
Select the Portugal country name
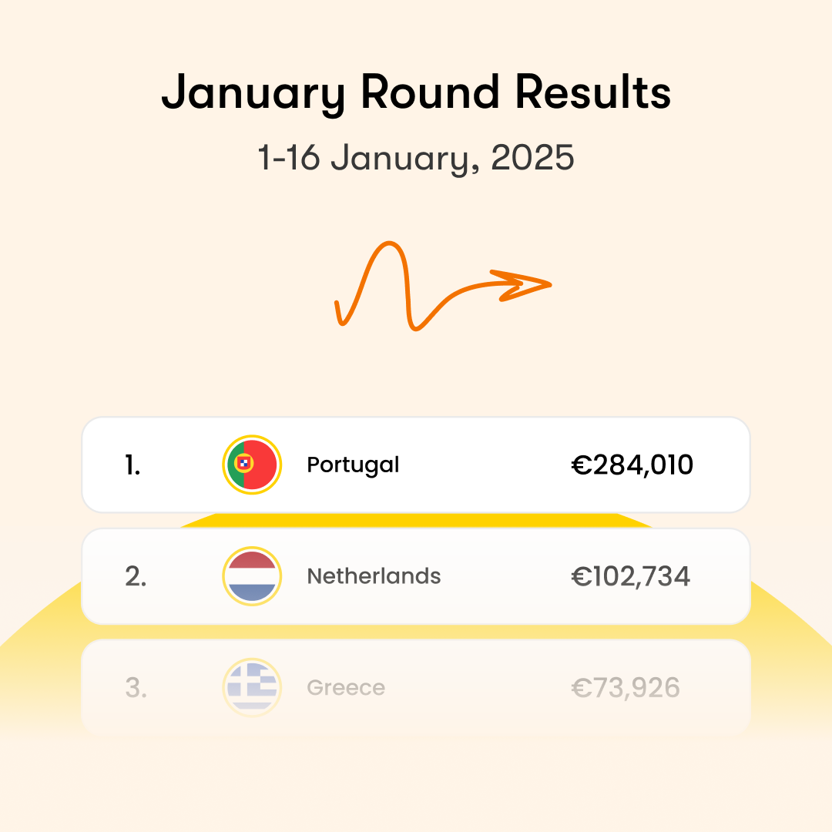click(x=353, y=465)
